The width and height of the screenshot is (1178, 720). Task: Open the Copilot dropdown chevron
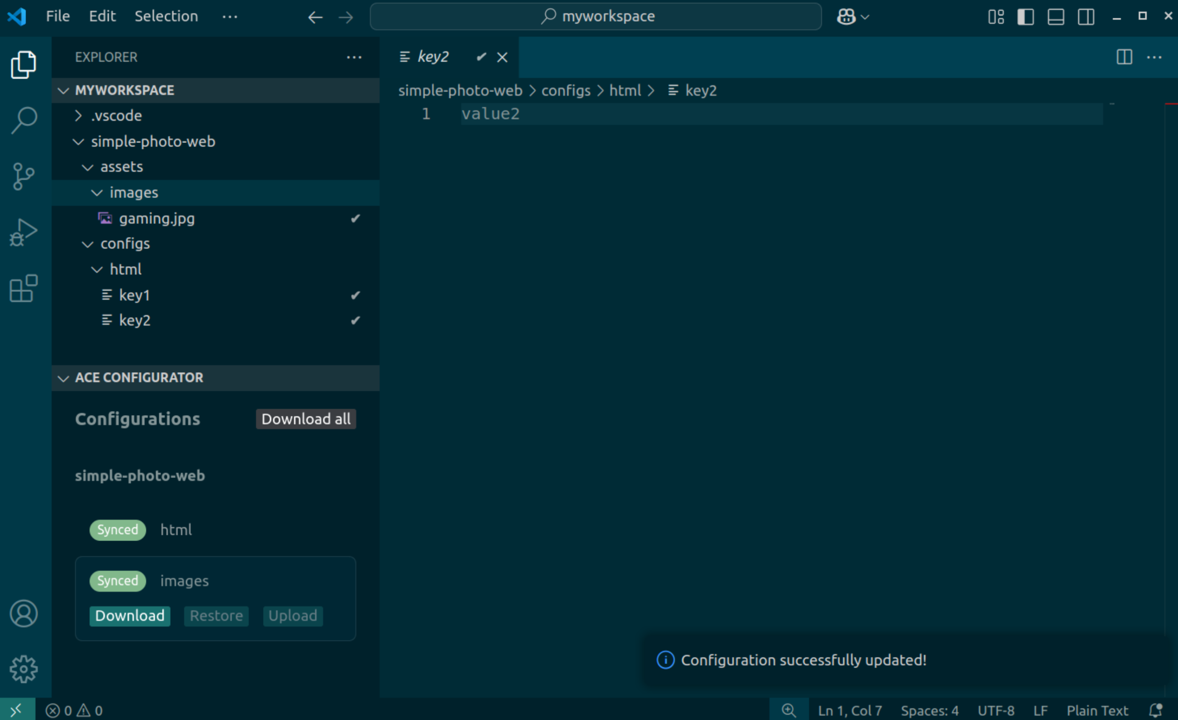[864, 17]
